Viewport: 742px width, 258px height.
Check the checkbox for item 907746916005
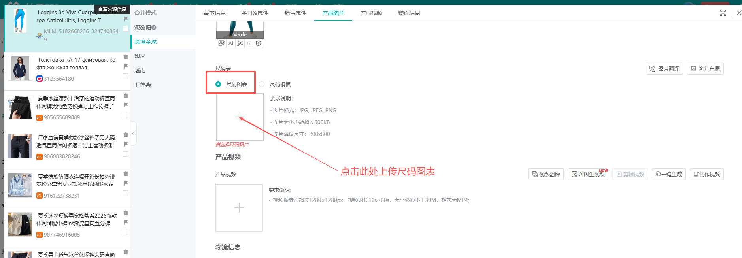[126, 232]
